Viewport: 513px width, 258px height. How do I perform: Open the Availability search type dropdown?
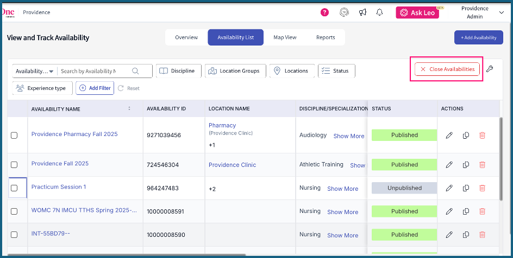click(35, 71)
